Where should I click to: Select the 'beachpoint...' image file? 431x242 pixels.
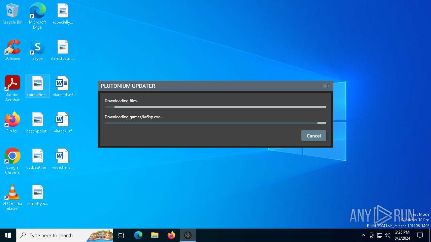point(38,123)
